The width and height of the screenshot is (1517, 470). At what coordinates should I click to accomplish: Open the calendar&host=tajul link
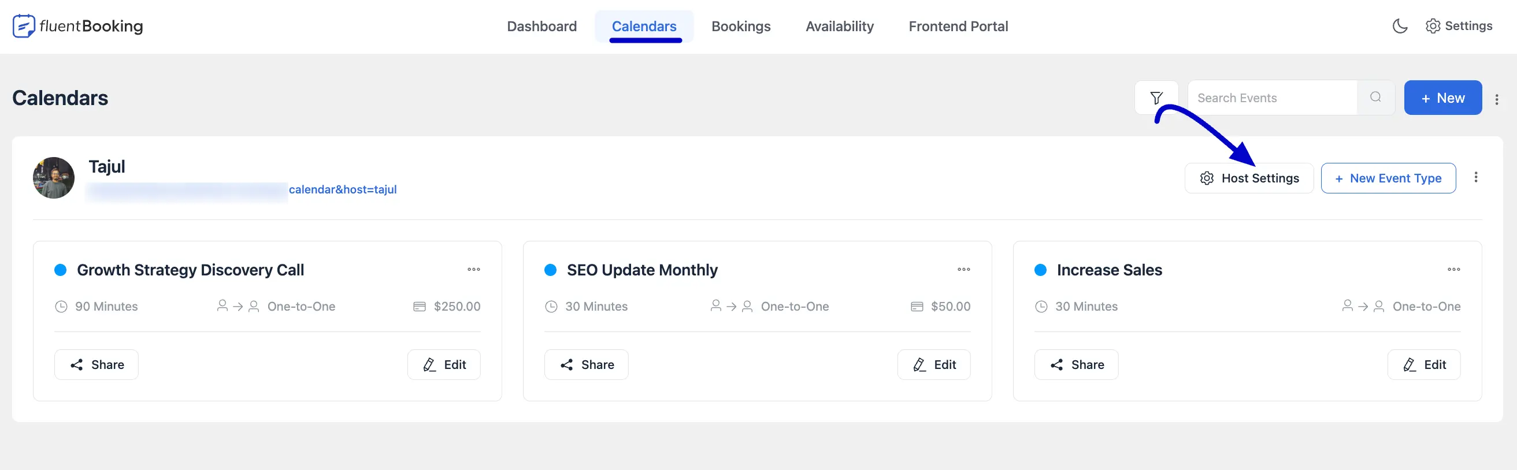[342, 189]
